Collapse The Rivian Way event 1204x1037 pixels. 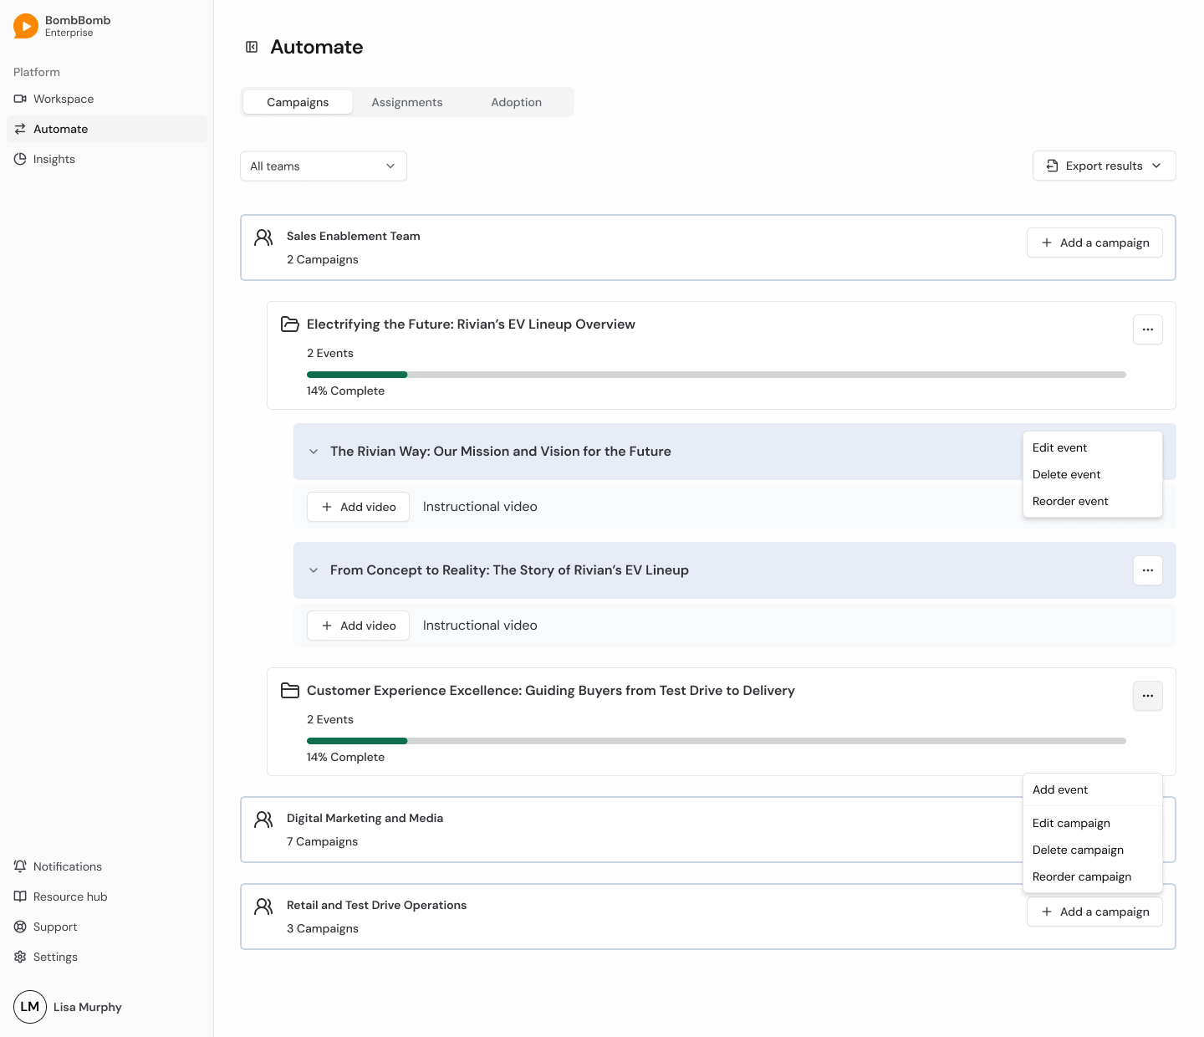tap(314, 452)
